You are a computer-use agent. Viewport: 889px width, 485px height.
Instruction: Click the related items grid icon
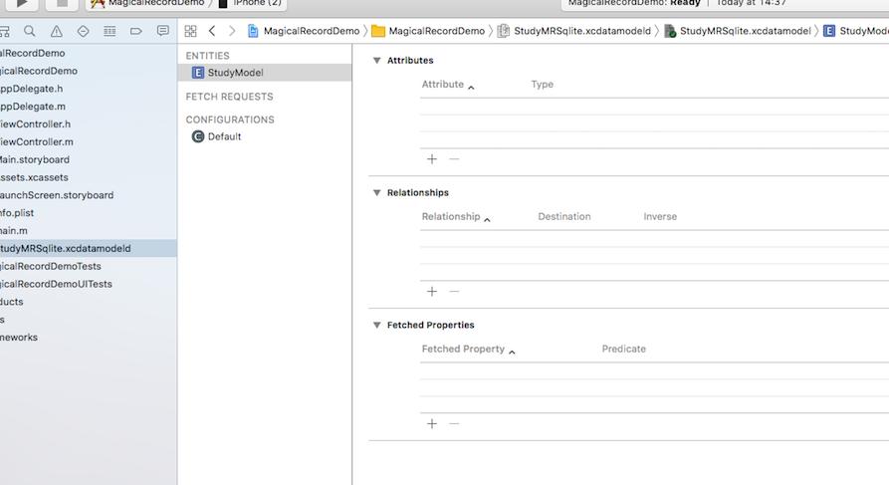point(190,31)
